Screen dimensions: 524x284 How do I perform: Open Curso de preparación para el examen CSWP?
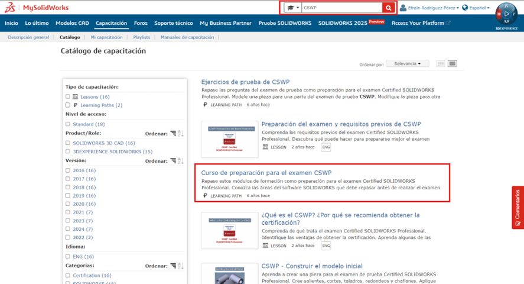[266, 173]
